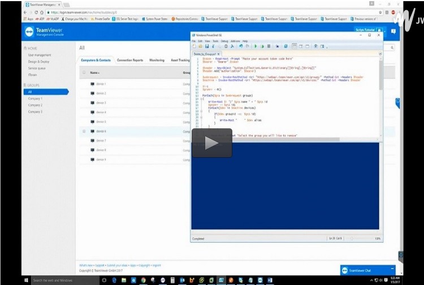The image size is (424, 285).
Task: Close the Delete_by_Group.ps1 script tab
Action: 218,54
